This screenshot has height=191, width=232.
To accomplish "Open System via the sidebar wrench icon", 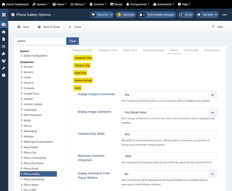I will coord(4,68).
